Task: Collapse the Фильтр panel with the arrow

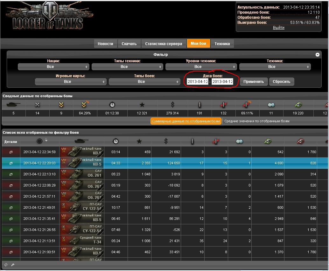Action: tap(317, 55)
